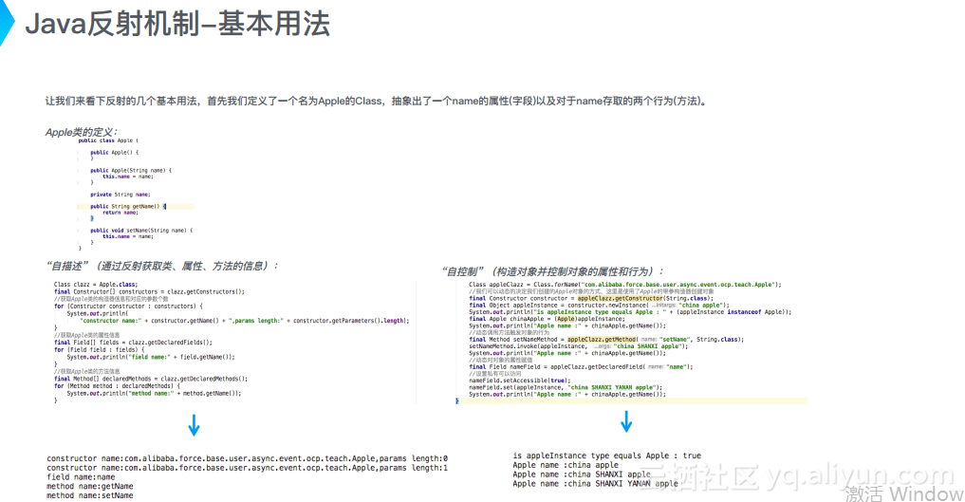This screenshot has width=965, height=502.
Task: Click the line with "appleClazz.getDeclaredField("
Action: pyautogui.click(x=581, y=366)
